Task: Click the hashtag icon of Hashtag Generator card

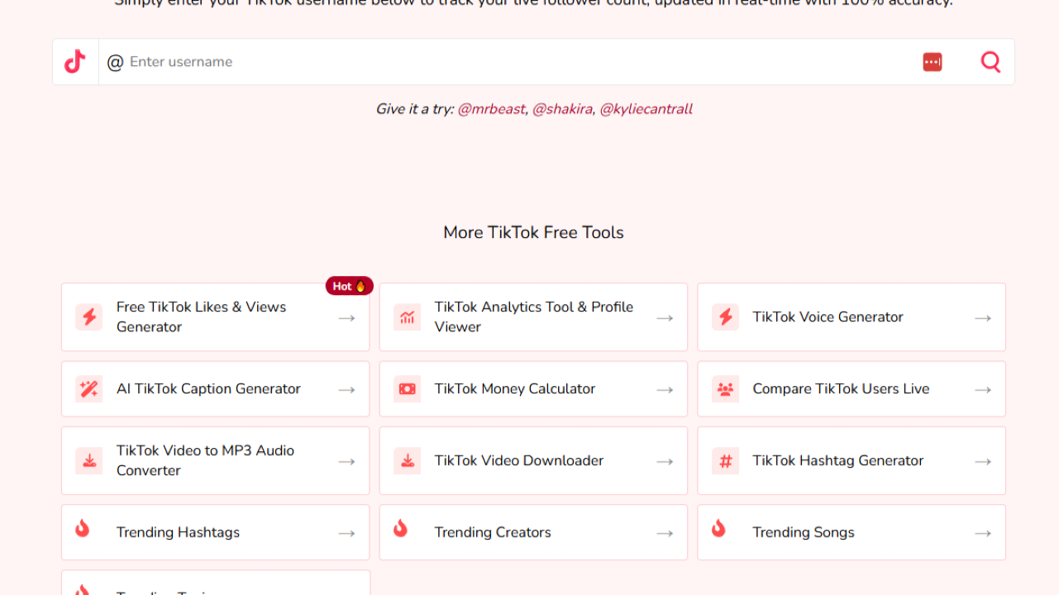Action: 725,461
